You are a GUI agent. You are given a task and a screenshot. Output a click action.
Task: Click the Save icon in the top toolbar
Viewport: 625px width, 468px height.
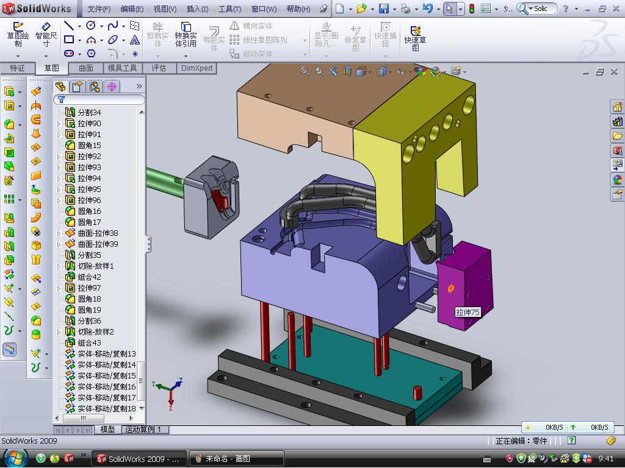pos(384,9)
